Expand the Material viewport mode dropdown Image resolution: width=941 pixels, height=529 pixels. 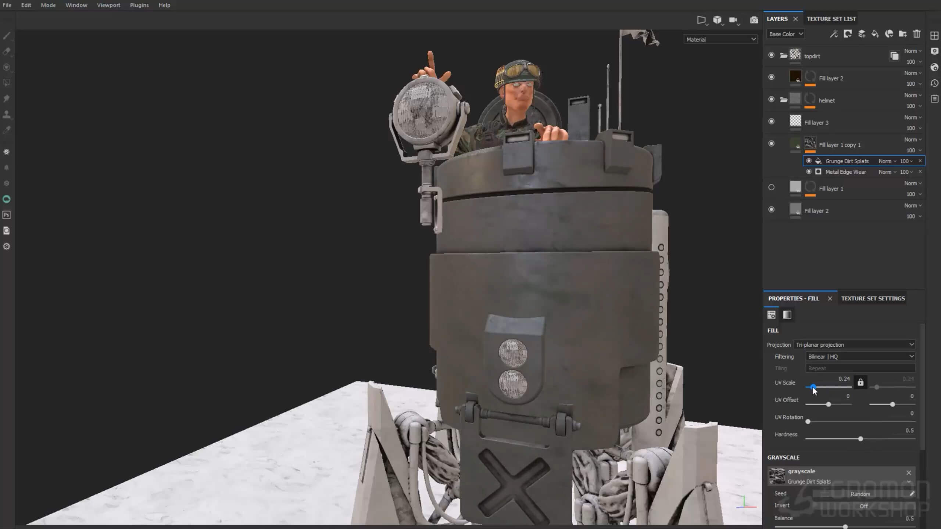[720, 39]
